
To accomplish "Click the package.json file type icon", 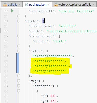I will (x=27, y=5).
